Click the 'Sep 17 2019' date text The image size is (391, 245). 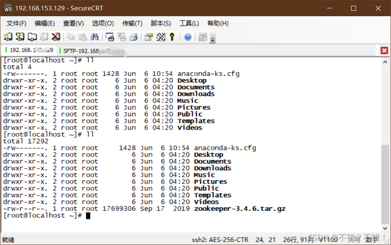click(165, 209)
